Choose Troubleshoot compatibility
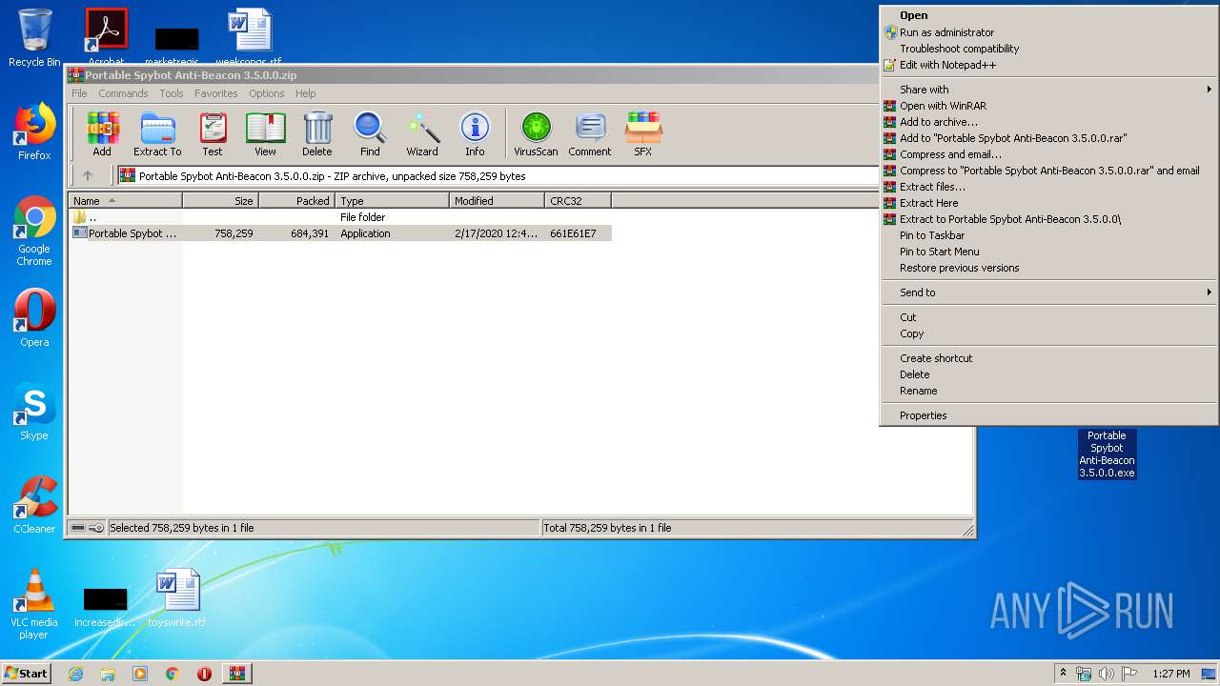The height and width of the screenshot is (686, 1220). (1048, 49)
